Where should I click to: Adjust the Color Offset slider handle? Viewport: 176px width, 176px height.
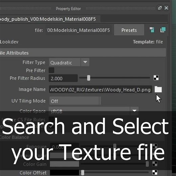tap(83, 173)
